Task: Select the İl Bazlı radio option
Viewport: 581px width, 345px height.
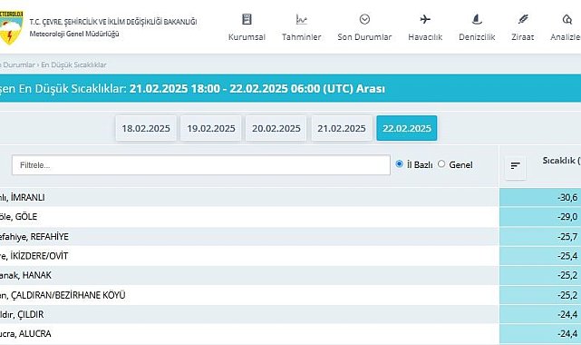Action: (399, 163)
